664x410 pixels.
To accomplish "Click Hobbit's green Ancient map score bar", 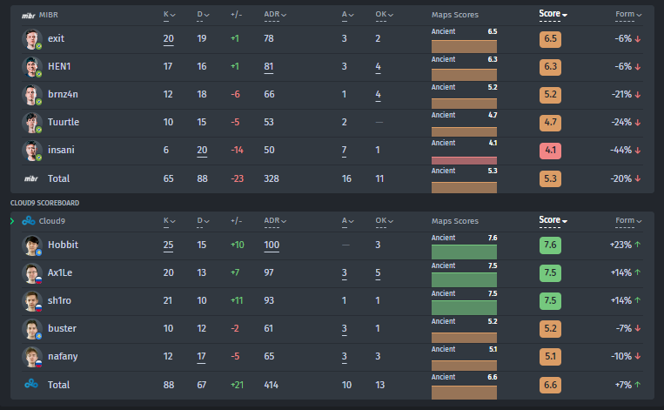I will 464,252.
